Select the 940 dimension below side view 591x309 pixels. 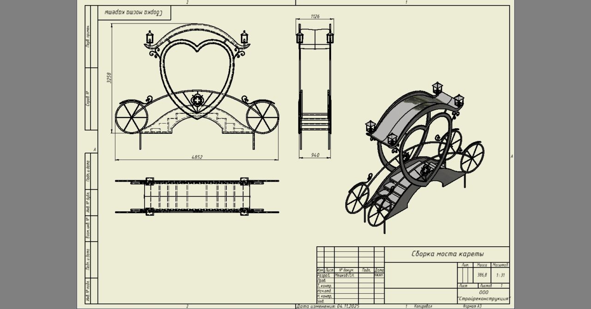pyautogui.click(x=315, y=155)
